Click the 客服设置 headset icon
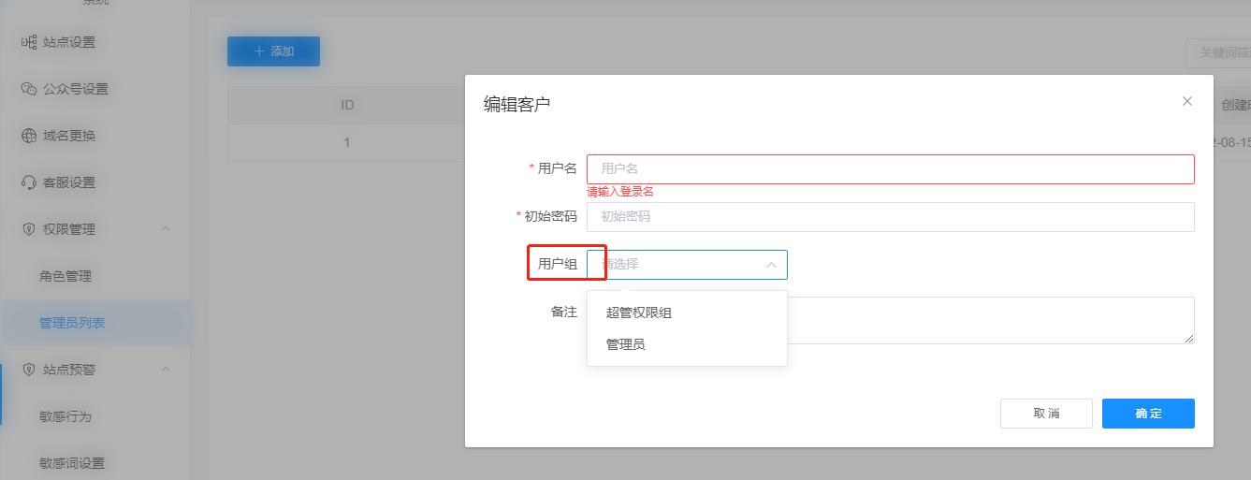This screenshot has width=1251, height=480. pyautogui.click(x=28, y=182)
